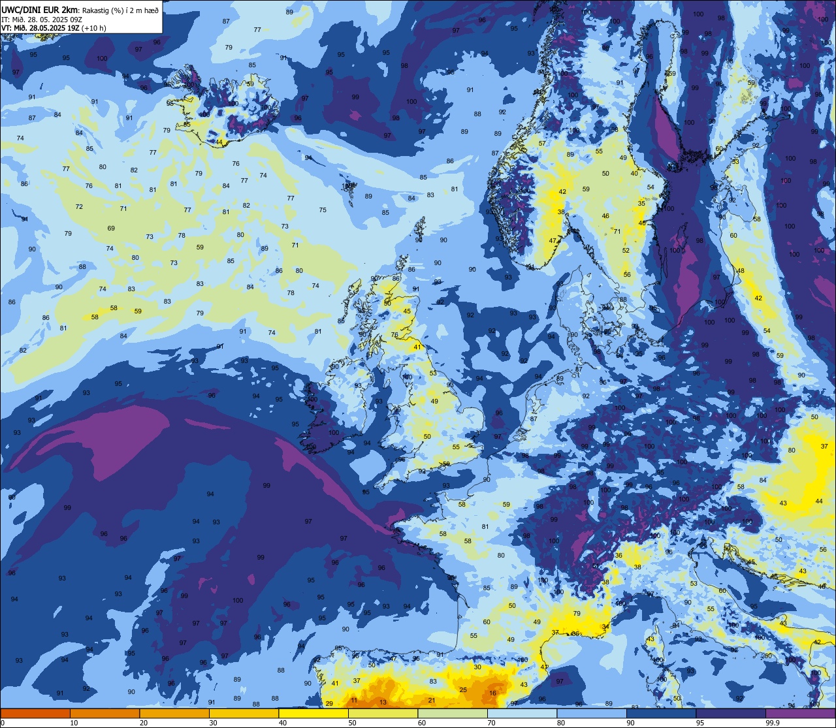
Task: Click the map title UWC/DINI EUR 2km
Action: click(40, 9)
